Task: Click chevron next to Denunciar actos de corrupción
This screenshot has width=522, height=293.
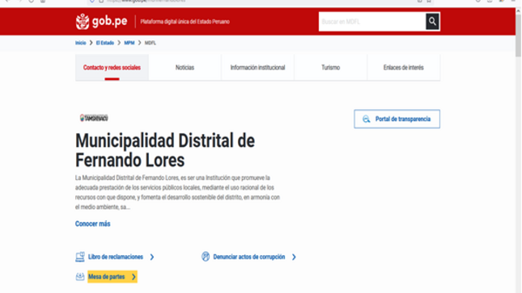Action: pos(294,257)
